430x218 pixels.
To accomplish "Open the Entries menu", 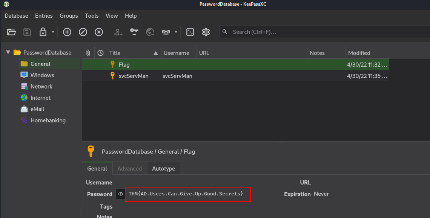I will click(44, 16).
